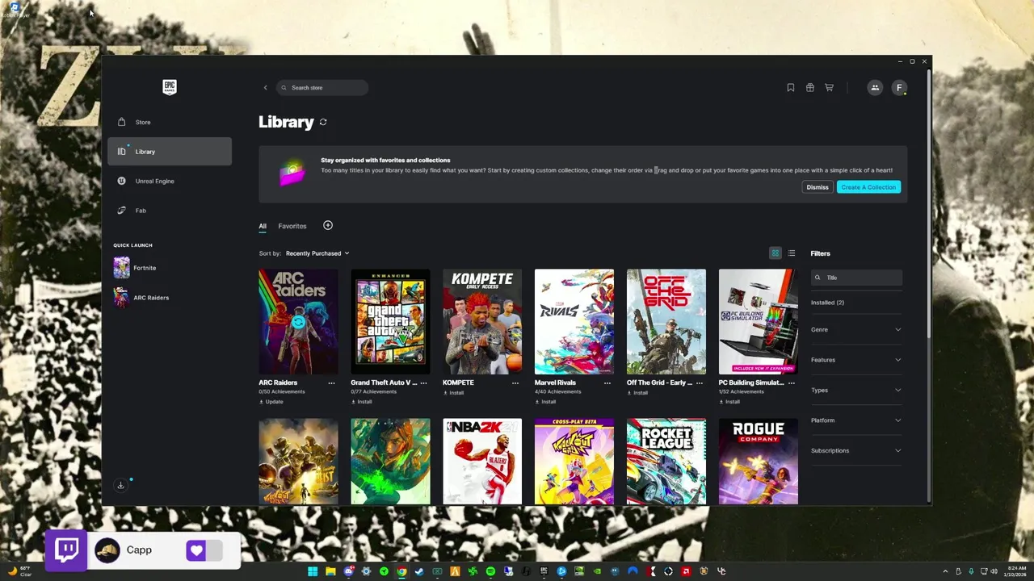
Task: Click Install under Grand Theft Auto V
Action: click(x=362, y=402)
